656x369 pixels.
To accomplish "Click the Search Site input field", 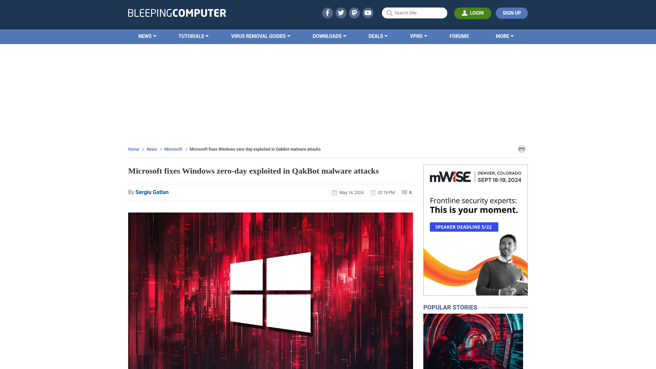I will coord(414,13).
